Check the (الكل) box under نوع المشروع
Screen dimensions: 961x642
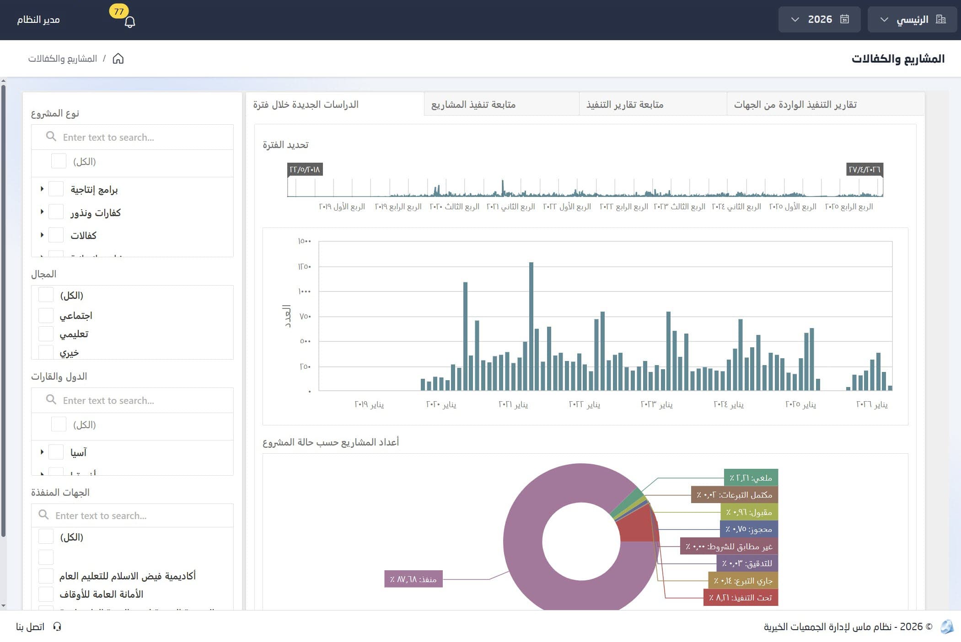click(x=59, y=161)
